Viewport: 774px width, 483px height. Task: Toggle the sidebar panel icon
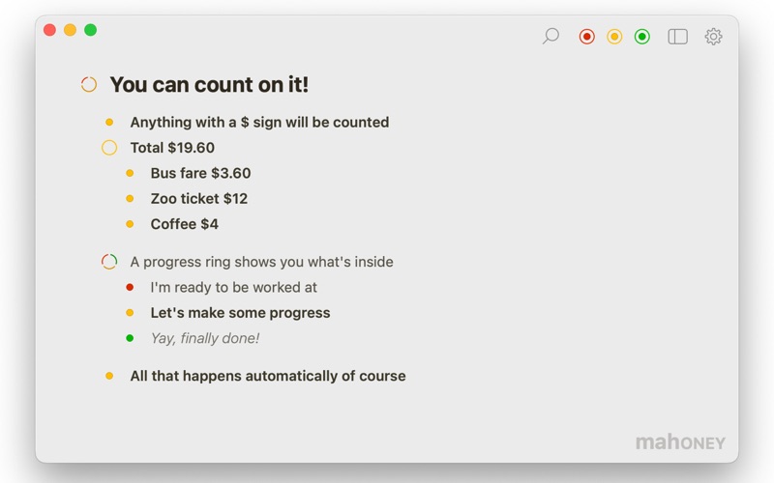pyautogui.click(x=678, y=37)
